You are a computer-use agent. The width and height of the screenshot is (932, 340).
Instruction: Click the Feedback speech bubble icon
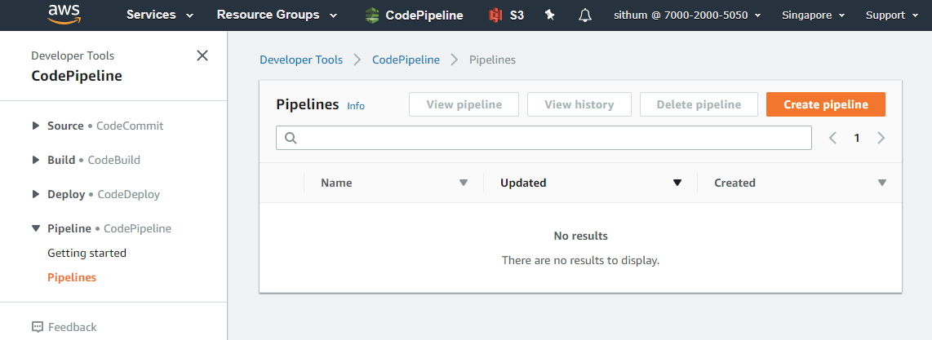click(x=38, y=327)
